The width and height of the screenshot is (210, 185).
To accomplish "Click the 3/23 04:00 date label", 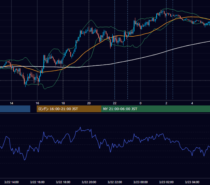I will 192,182.
